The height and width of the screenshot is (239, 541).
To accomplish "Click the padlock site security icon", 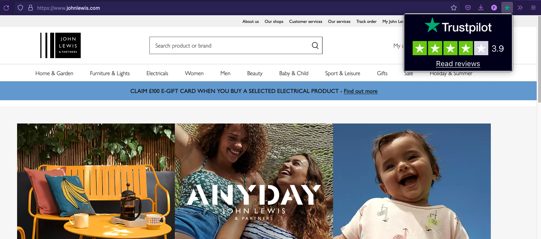I will [31, 8].
